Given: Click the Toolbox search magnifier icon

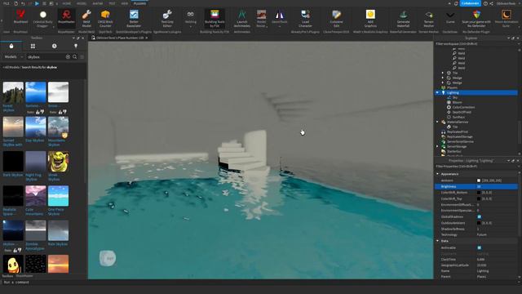Looking at the screenshot, I should [x=74, y=57].
